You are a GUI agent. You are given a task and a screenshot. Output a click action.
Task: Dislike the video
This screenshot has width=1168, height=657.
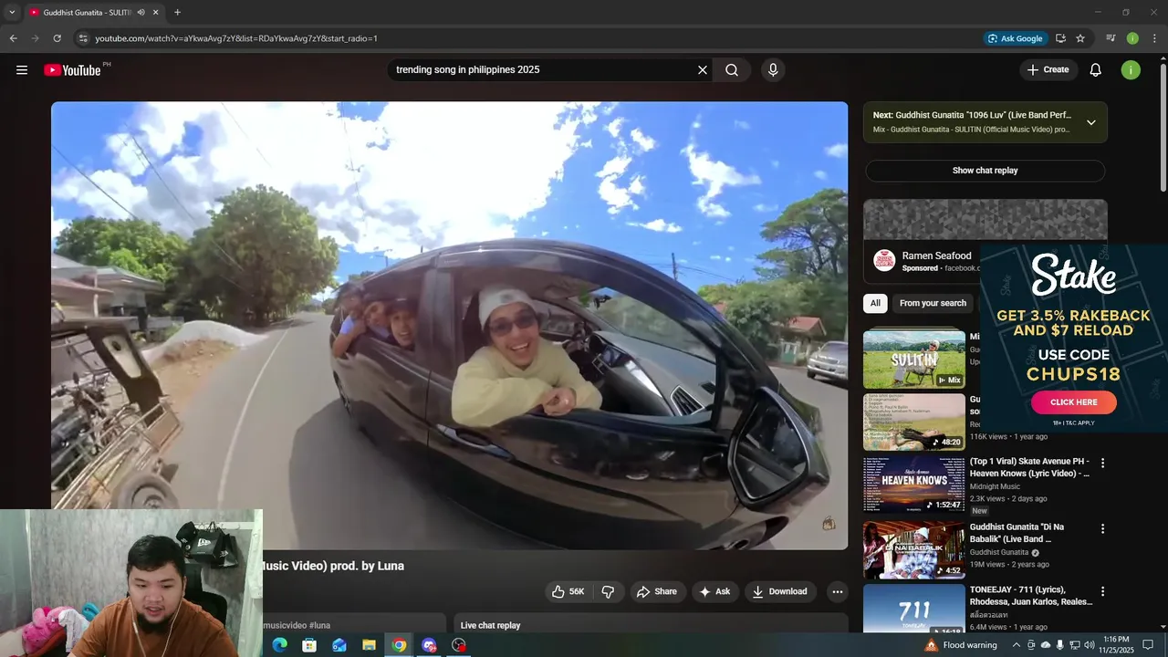(608, 591)
